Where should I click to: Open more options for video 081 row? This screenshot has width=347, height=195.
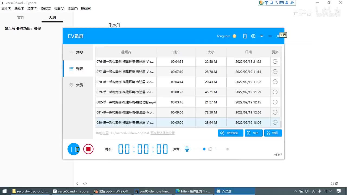275,112
